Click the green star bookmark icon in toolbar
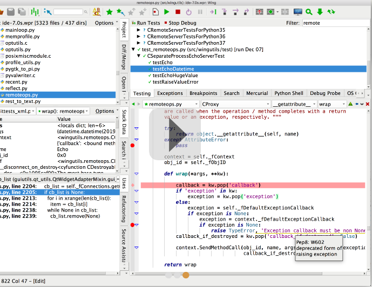The height and width of the screenshot is (287, 372). pos(110,11)
